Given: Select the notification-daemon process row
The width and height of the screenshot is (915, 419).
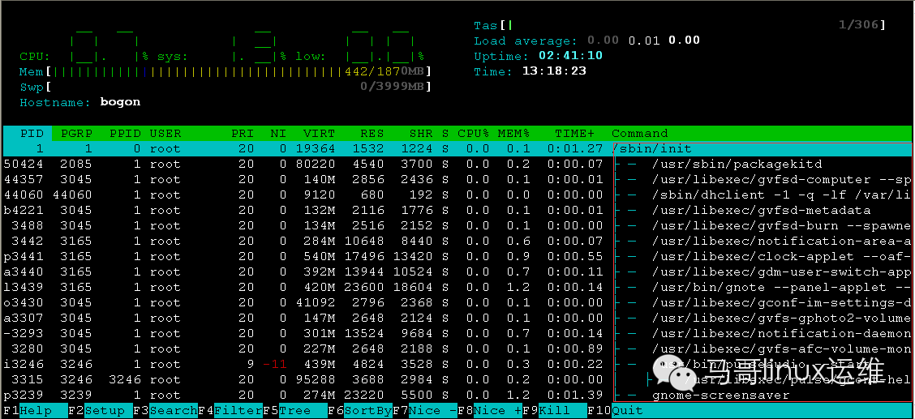Looking at the screenshot, I should (457, 333).
